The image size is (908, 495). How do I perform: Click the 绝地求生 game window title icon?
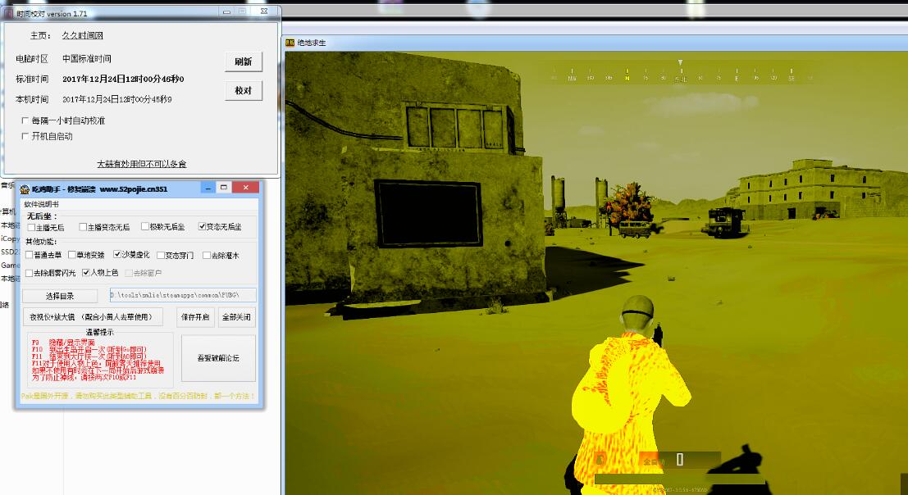click(x=290, y=43)
